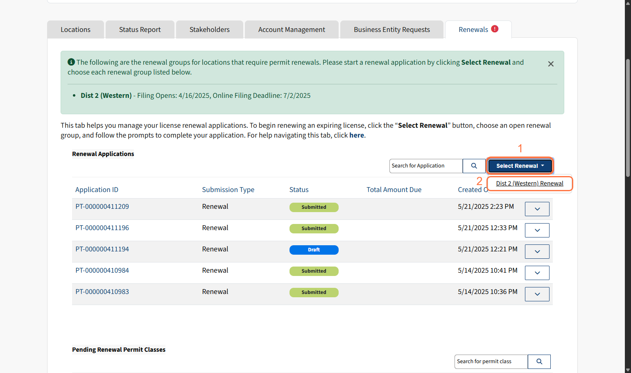Image resolution: width=631 pixels, height=373 pixels.
Task: Click the 5/21/2025 12:33 PM date
Action: point(488,228)
